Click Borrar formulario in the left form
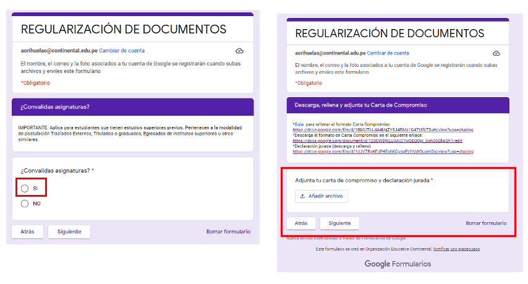This screenshot has width=528, height=284. click(x=228, y=231)
